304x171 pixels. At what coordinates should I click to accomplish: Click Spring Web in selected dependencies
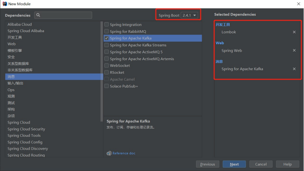[x=232, y=50]
